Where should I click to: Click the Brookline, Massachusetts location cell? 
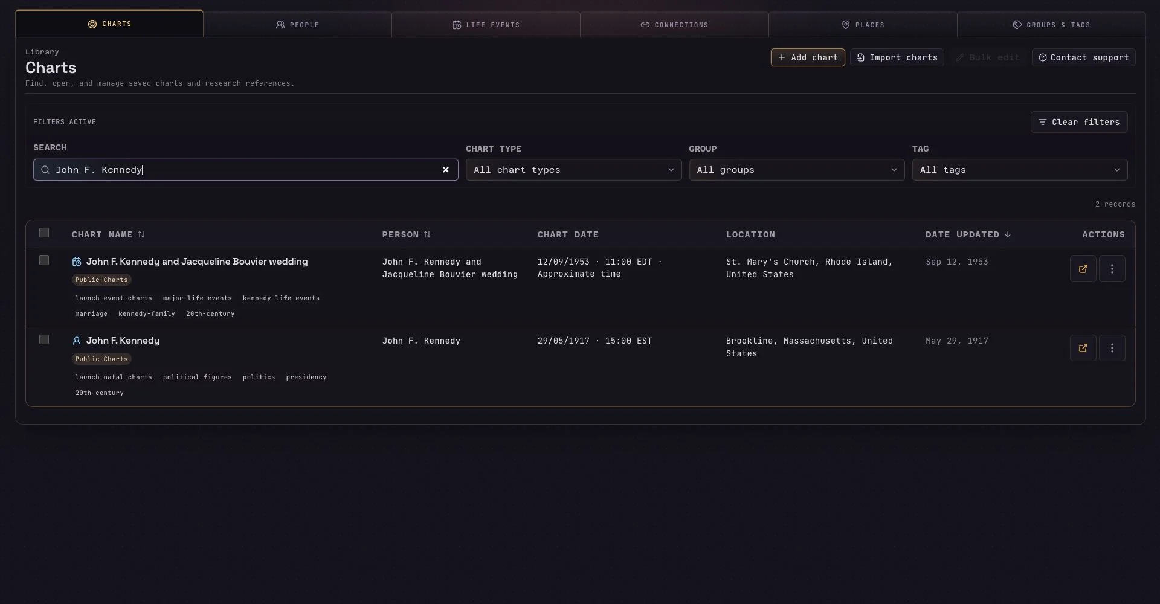point(810,347)
